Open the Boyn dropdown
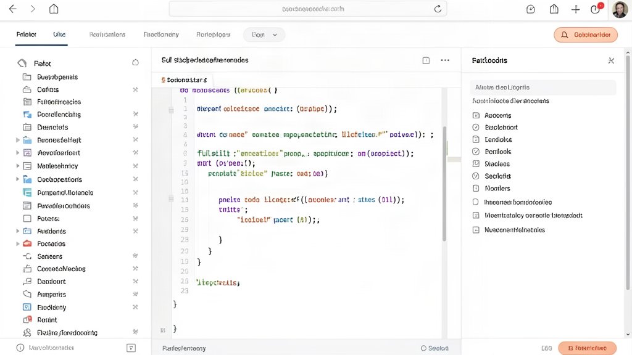The image size is (632, 355). [264, 35]
